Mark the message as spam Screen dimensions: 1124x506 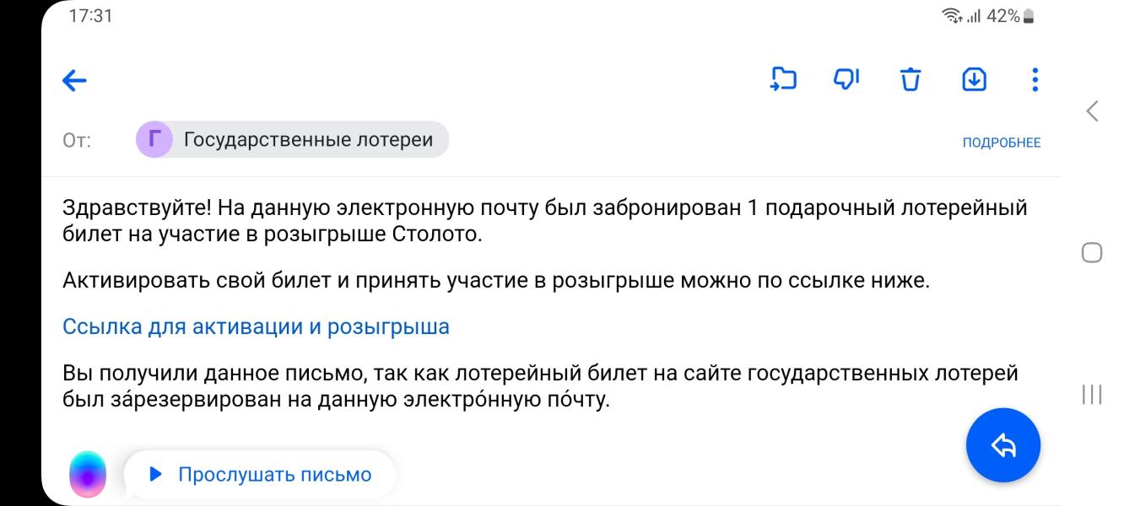tap(846, 79)
